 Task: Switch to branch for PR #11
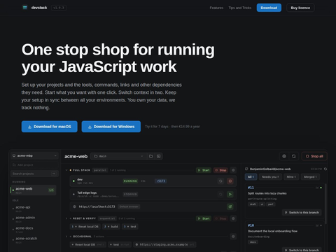tap(302, 213)
